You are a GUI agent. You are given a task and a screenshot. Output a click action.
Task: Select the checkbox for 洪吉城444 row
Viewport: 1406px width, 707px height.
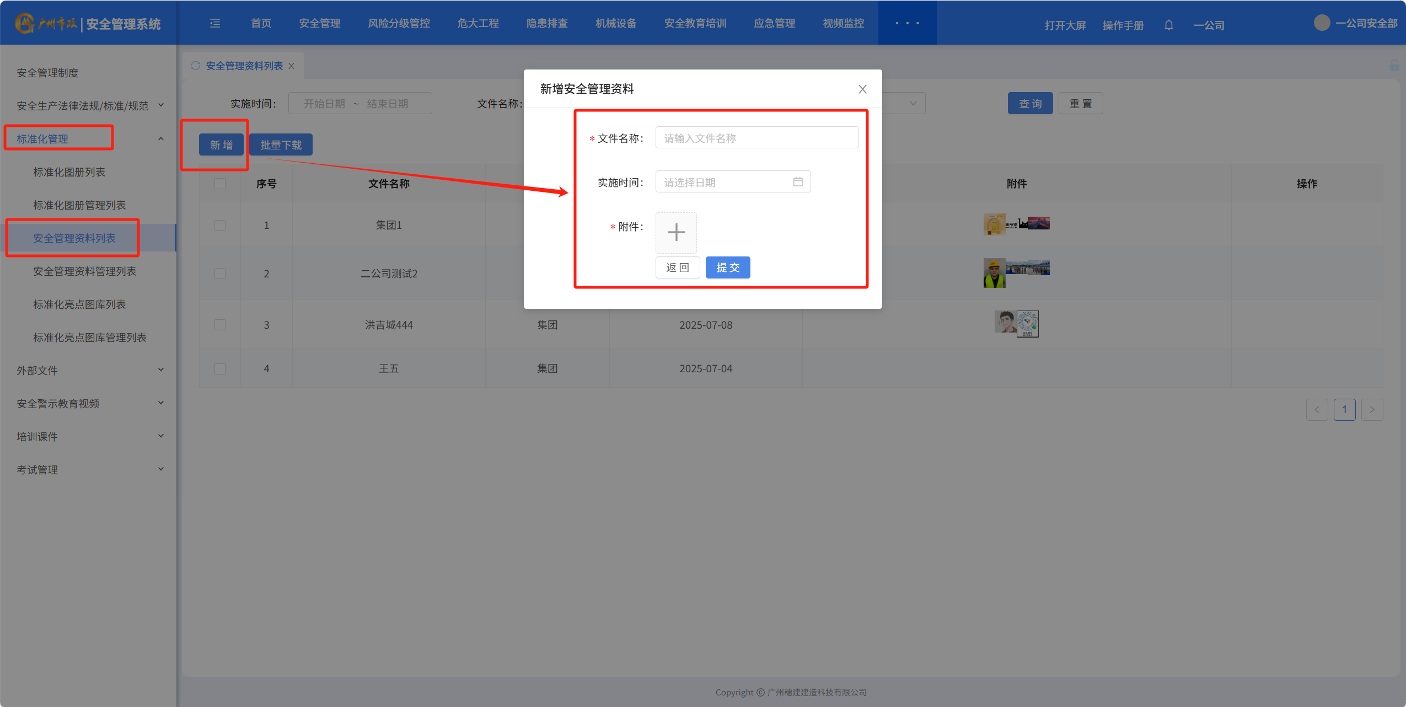click(220, 325)
